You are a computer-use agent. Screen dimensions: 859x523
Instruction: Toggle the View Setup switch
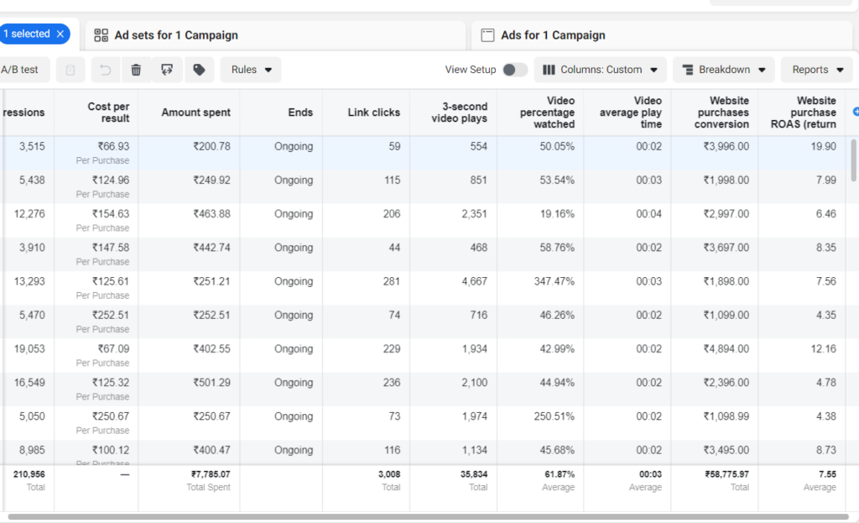(514, 70)
